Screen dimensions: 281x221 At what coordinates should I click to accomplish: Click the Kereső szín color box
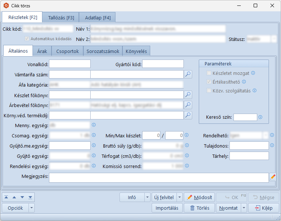(x=245, y=117)
